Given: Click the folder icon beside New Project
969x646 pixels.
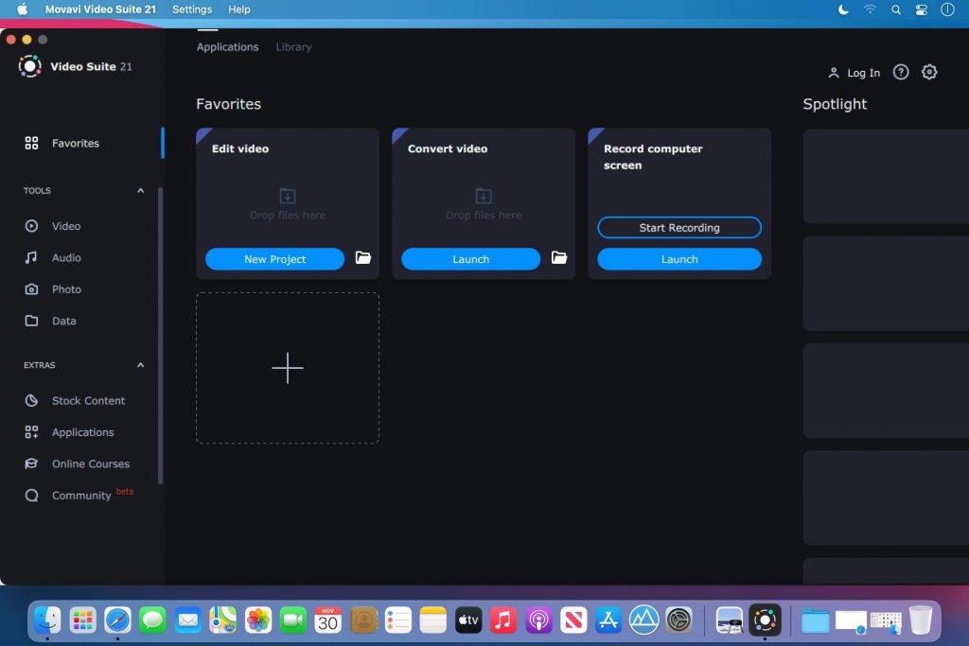Looking at the screenshot, I should tap(362, 257).
